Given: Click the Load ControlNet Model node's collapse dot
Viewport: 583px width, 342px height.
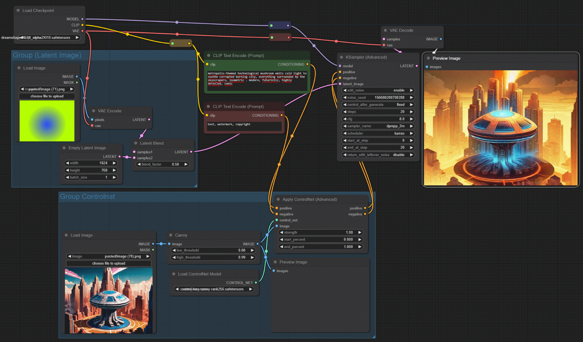Looking at the screenshot, I should pyautogui.click(x=174, y=274).
